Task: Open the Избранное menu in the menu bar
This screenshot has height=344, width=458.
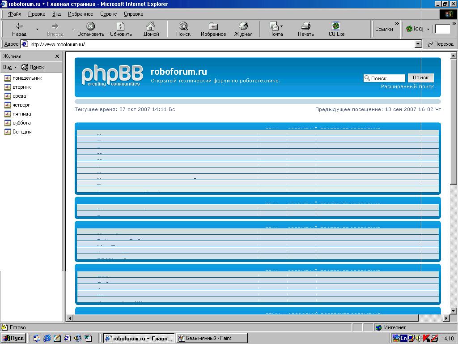Action: click(81, 14)
